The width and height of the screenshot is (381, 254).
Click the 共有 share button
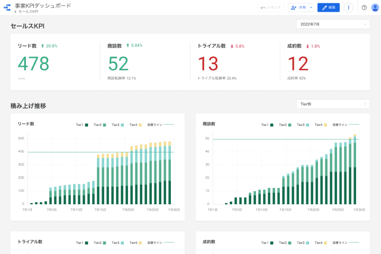[x=297, y=7]
